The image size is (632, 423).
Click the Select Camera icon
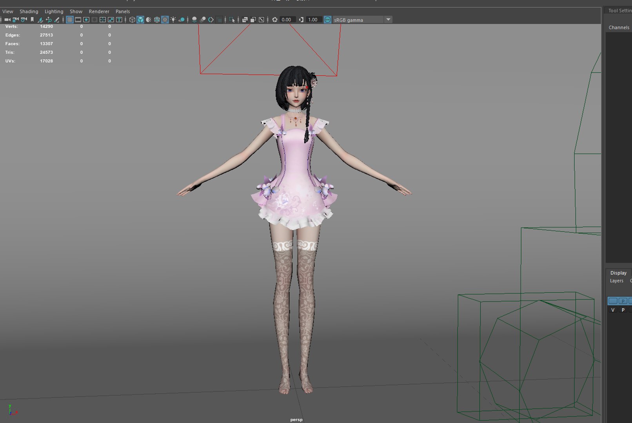pyautogui.click(x=7, y=20)
